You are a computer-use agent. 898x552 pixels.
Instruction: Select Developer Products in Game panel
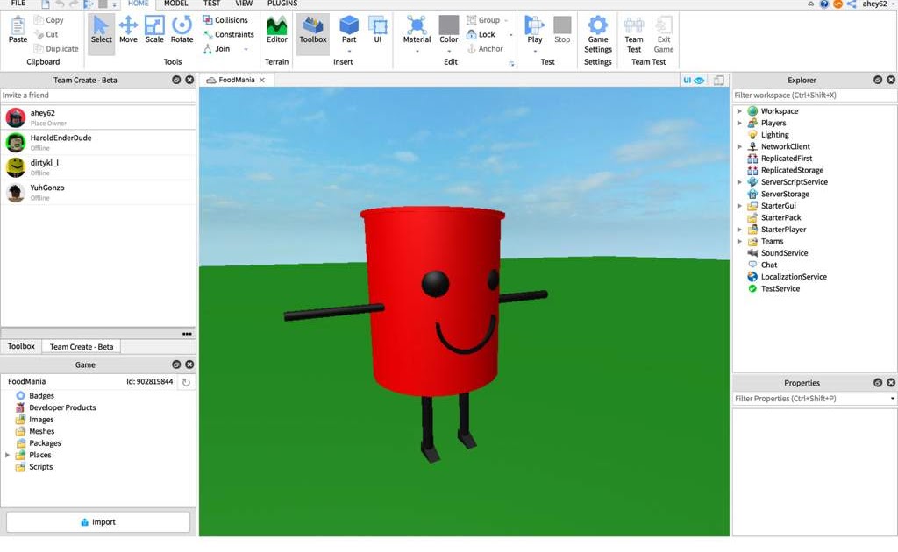[62, 407]
